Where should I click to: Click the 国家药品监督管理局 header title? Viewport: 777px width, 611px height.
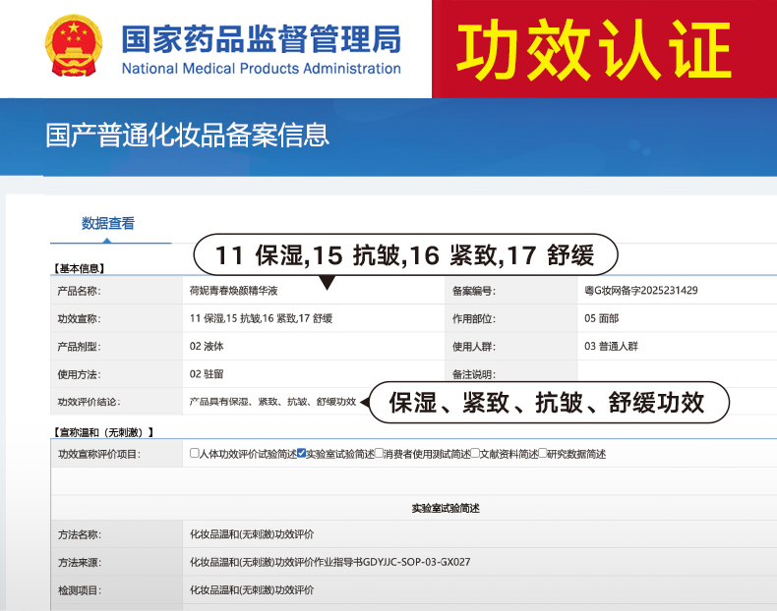coord(262,39)
